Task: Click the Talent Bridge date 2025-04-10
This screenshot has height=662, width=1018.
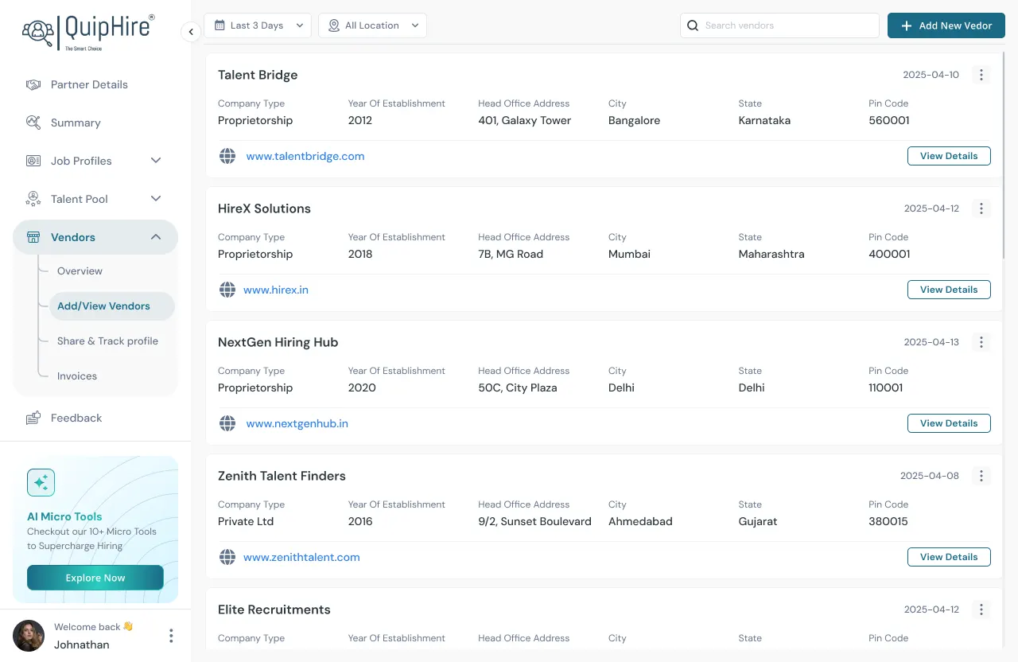Action: [931, 75]
